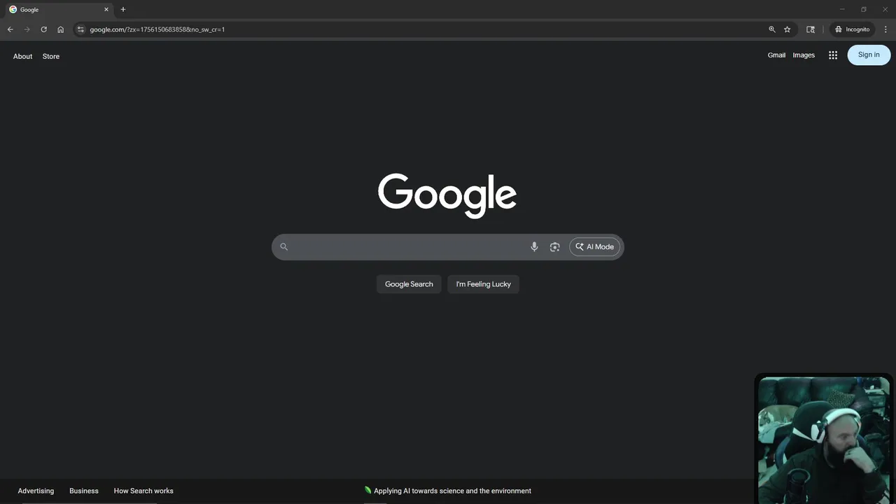
Task: Click the browser back arrow
Action: coord(10,29)
